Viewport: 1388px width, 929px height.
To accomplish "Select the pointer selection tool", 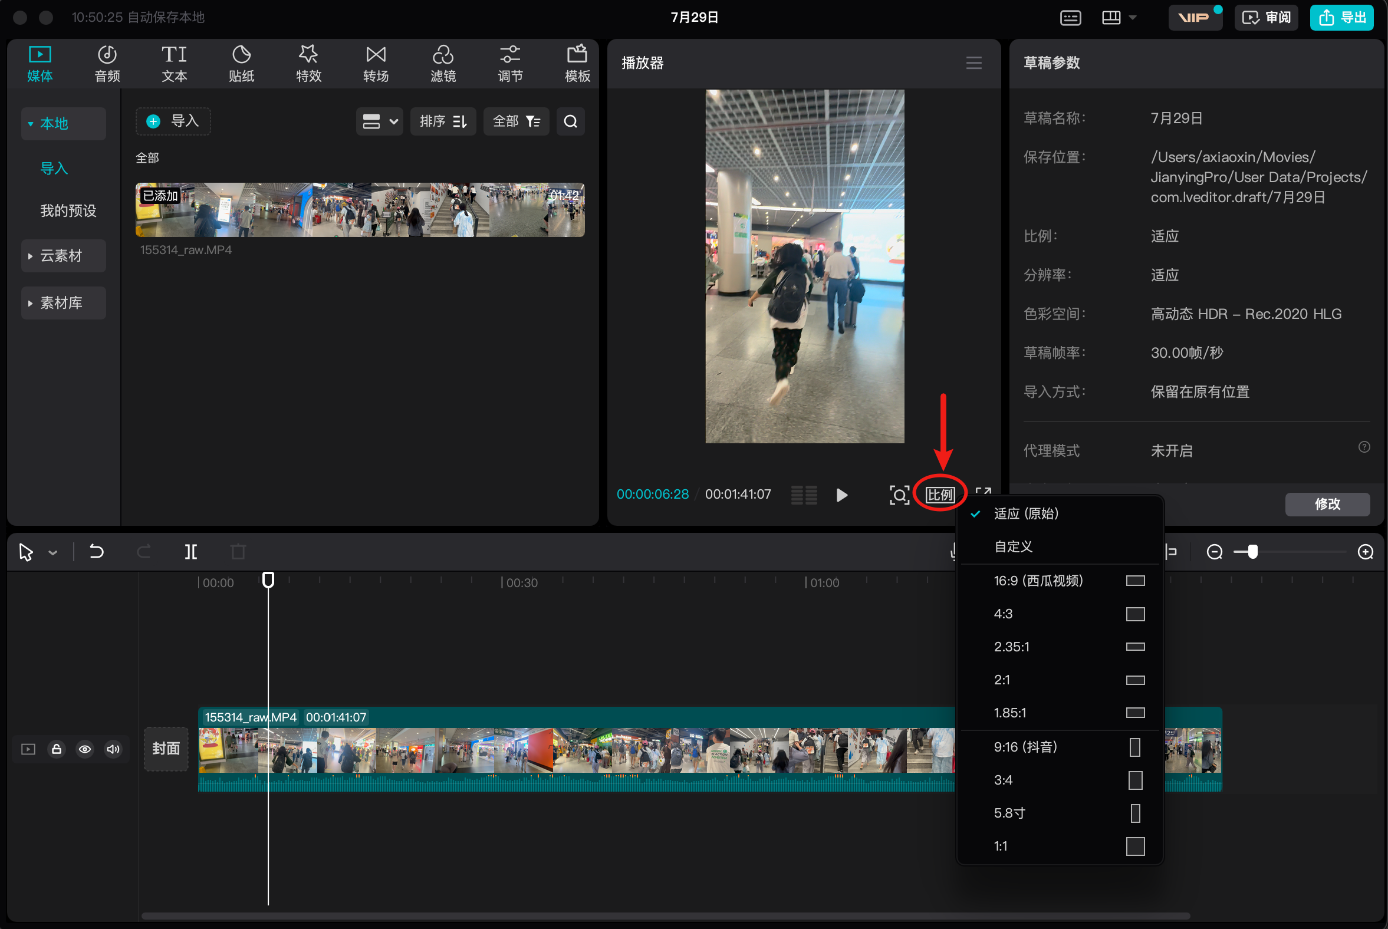I will click(x=26, y=552).
